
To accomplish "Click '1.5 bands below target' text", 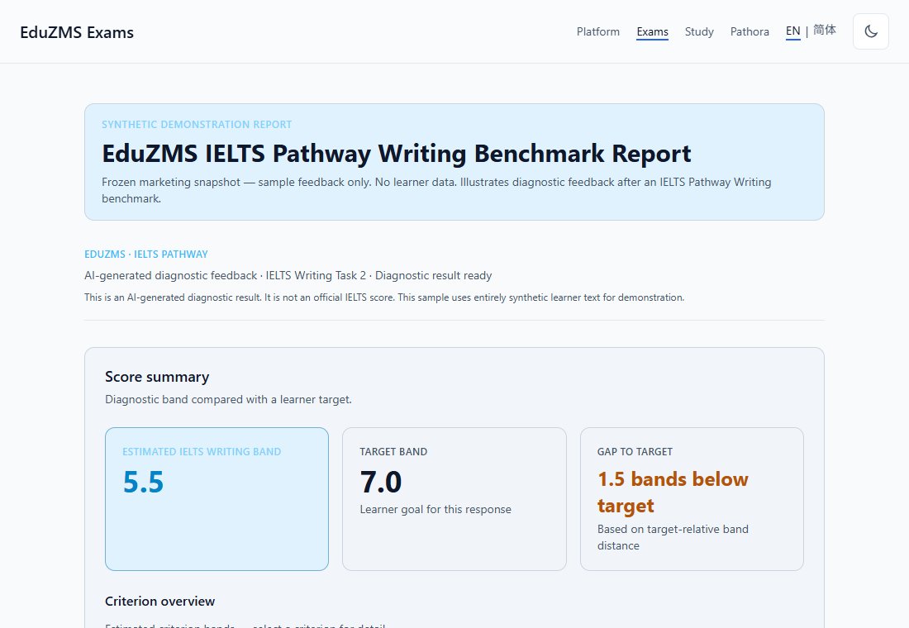I will tap(673, 492).
